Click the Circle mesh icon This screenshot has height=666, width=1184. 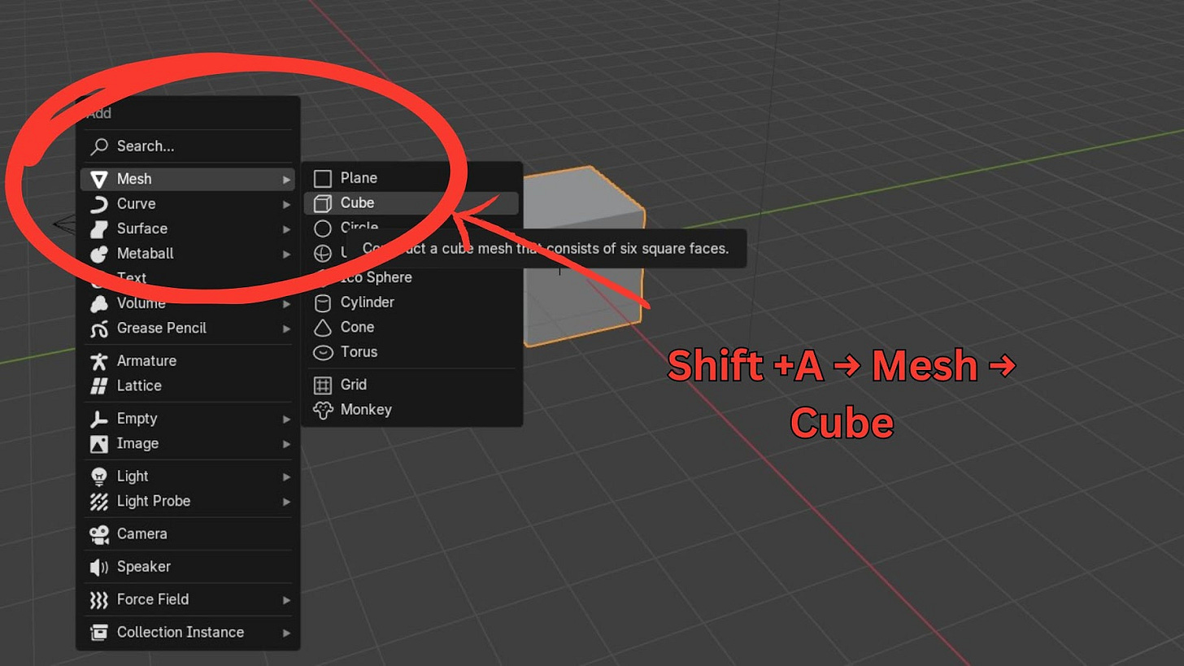(x=323, y=229)
